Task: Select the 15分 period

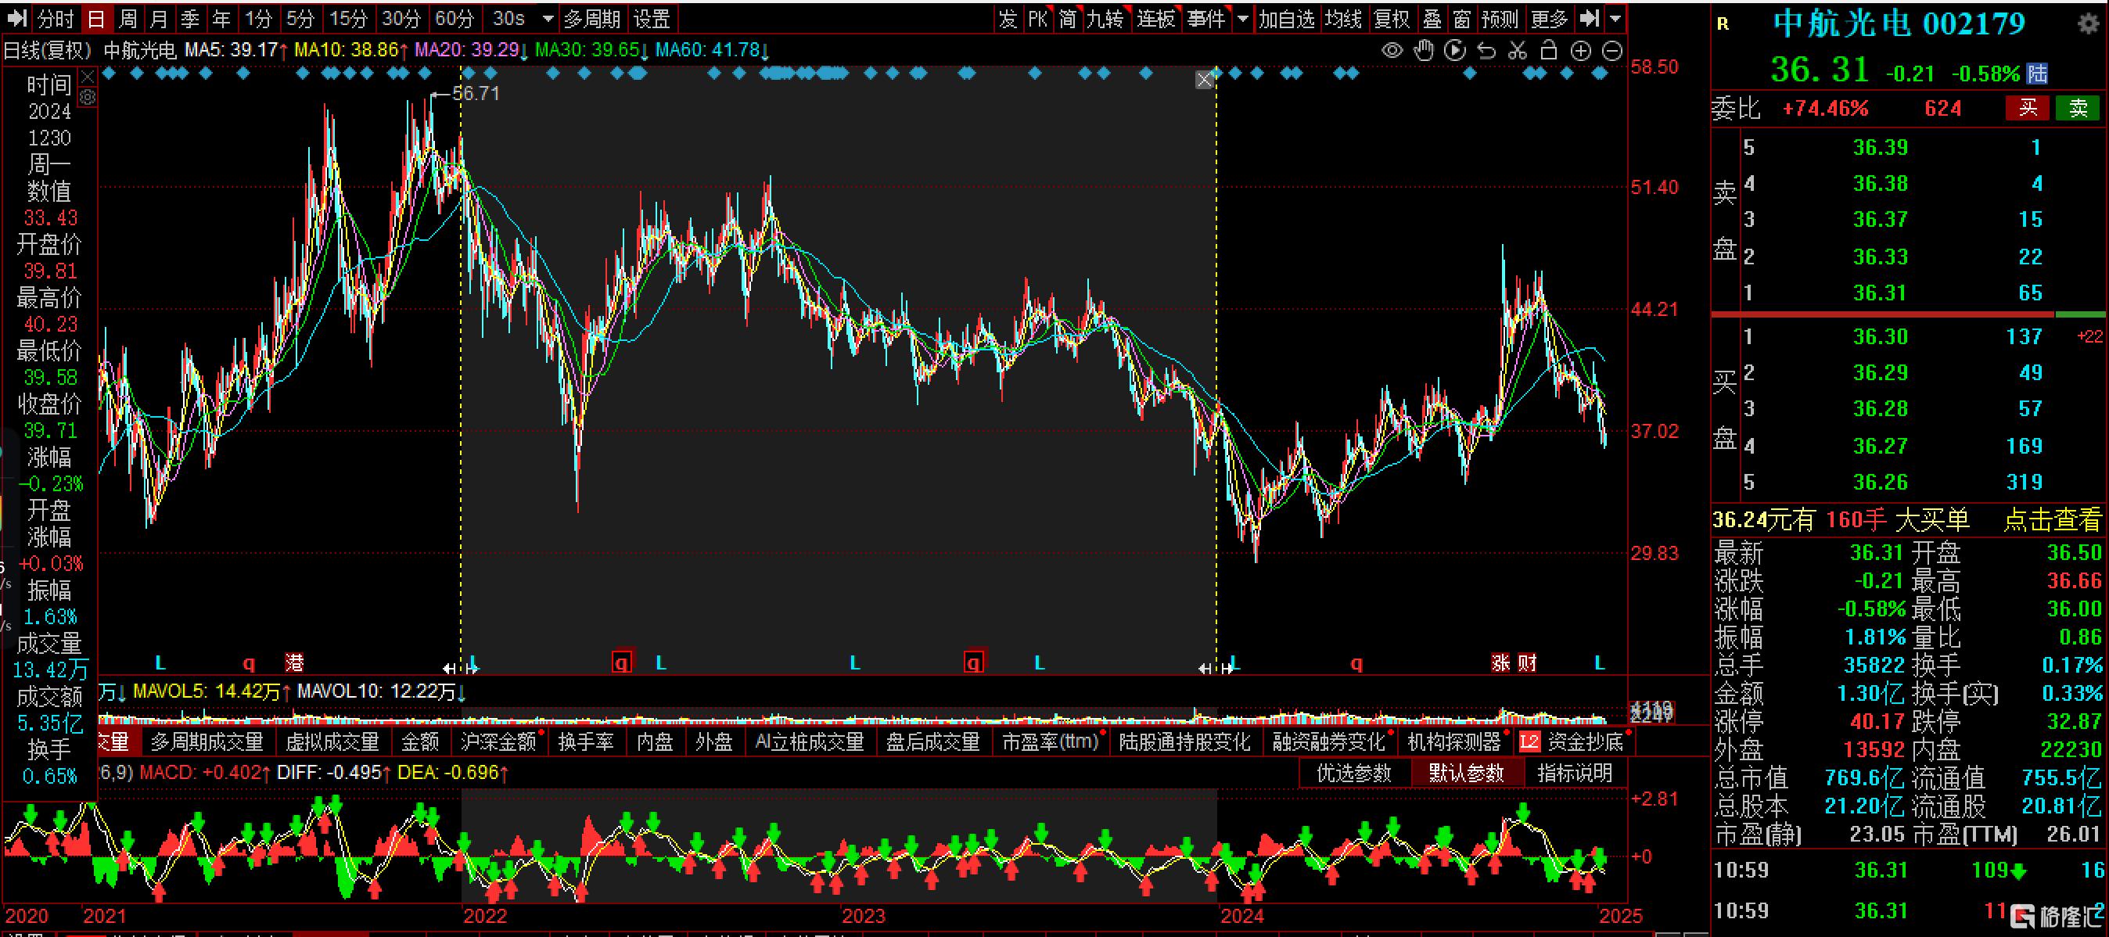Action: click(348, 18)
